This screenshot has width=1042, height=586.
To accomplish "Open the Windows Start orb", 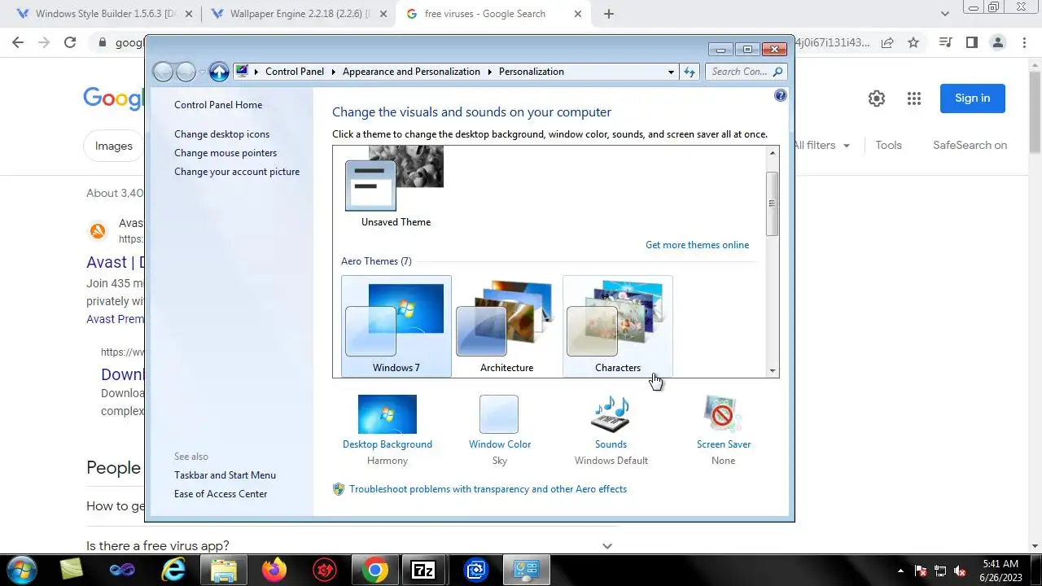I will point(22,570).
